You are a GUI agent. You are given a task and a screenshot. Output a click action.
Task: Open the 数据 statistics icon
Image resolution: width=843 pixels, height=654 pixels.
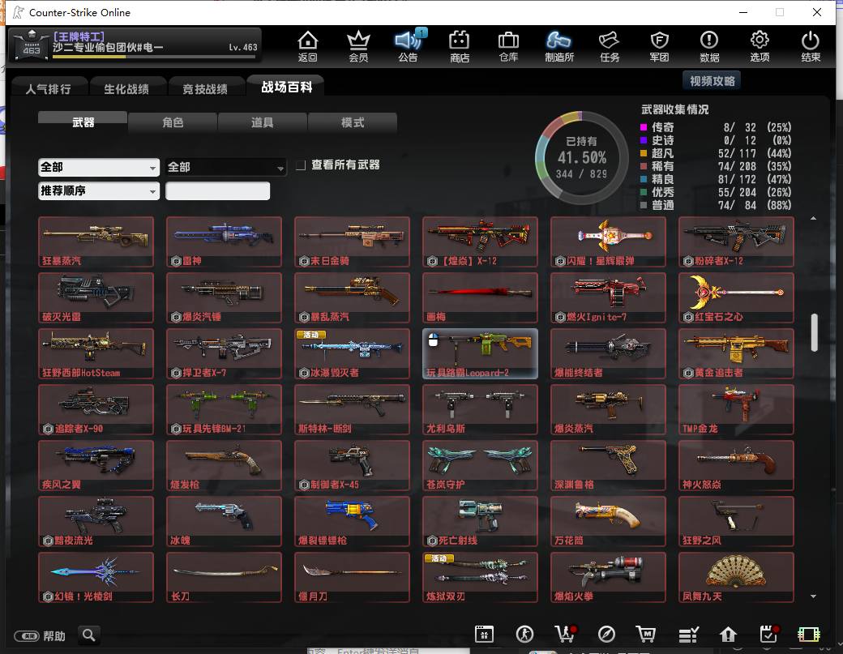(709, 46)
